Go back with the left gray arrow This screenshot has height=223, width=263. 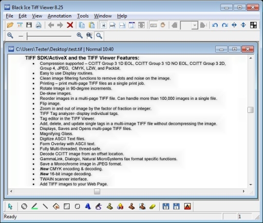click(x=51, y=25)
